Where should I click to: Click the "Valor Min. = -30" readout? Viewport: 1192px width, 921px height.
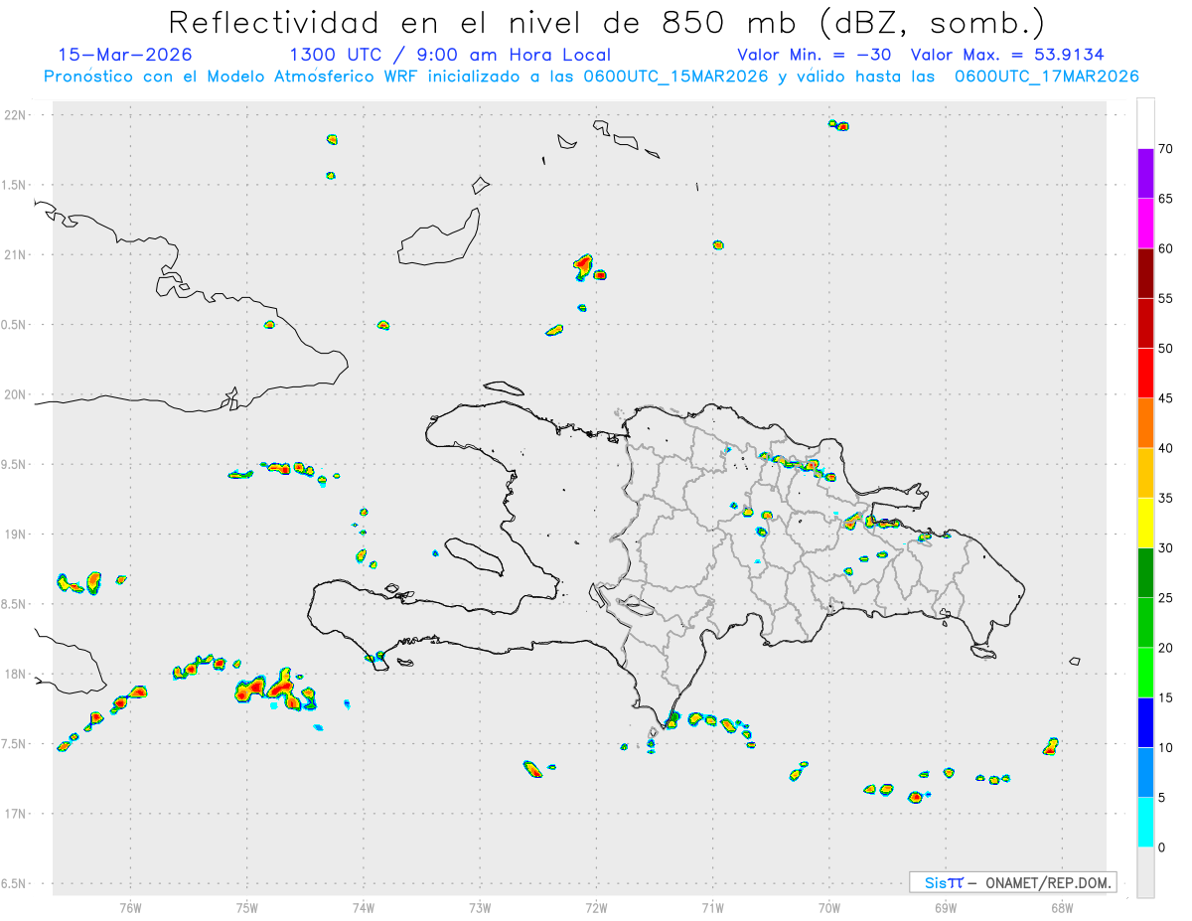[x=815, y=55]
